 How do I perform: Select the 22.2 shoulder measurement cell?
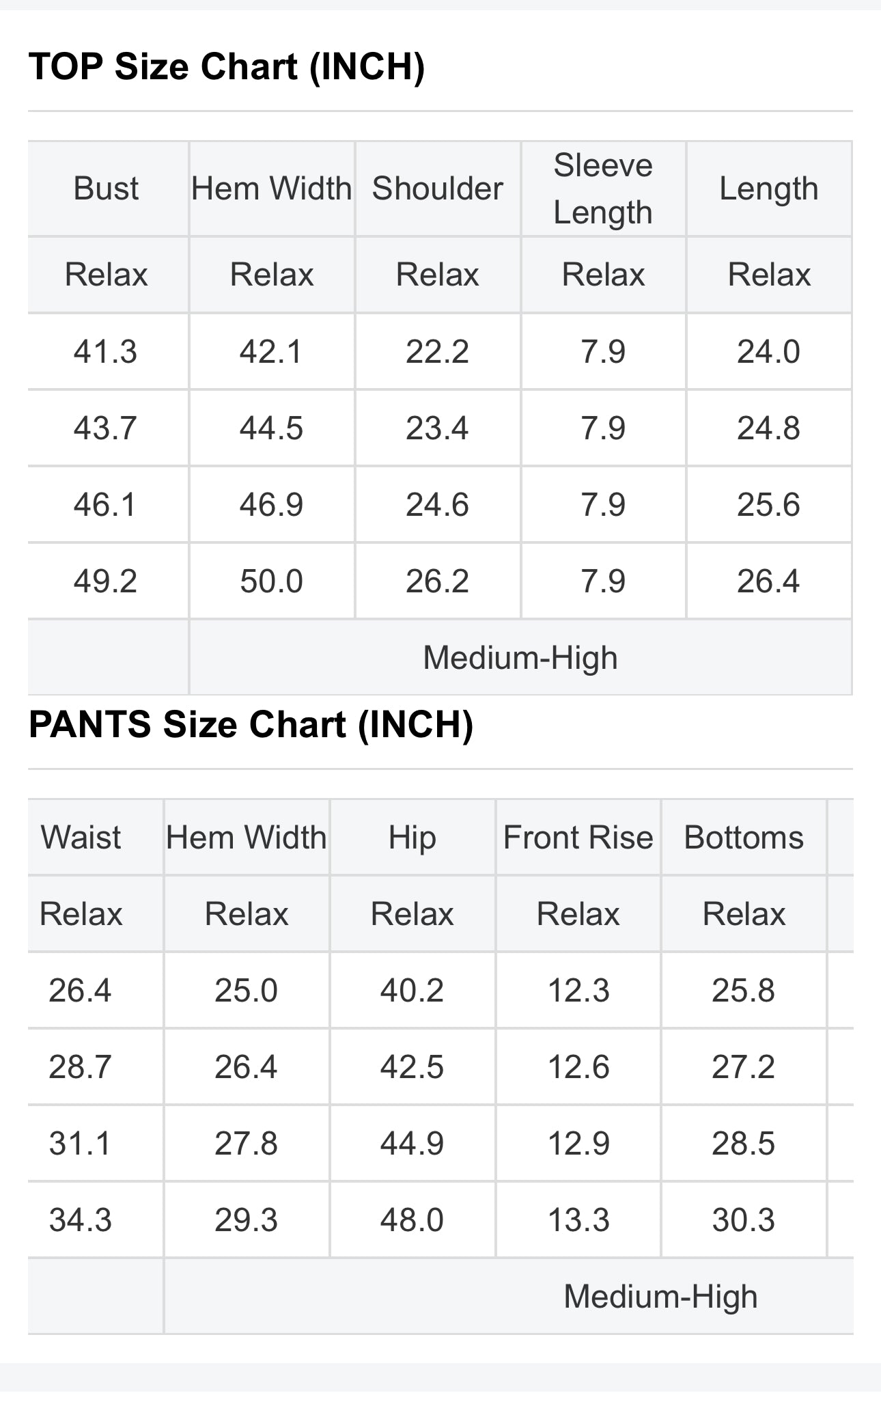(437, 352)
